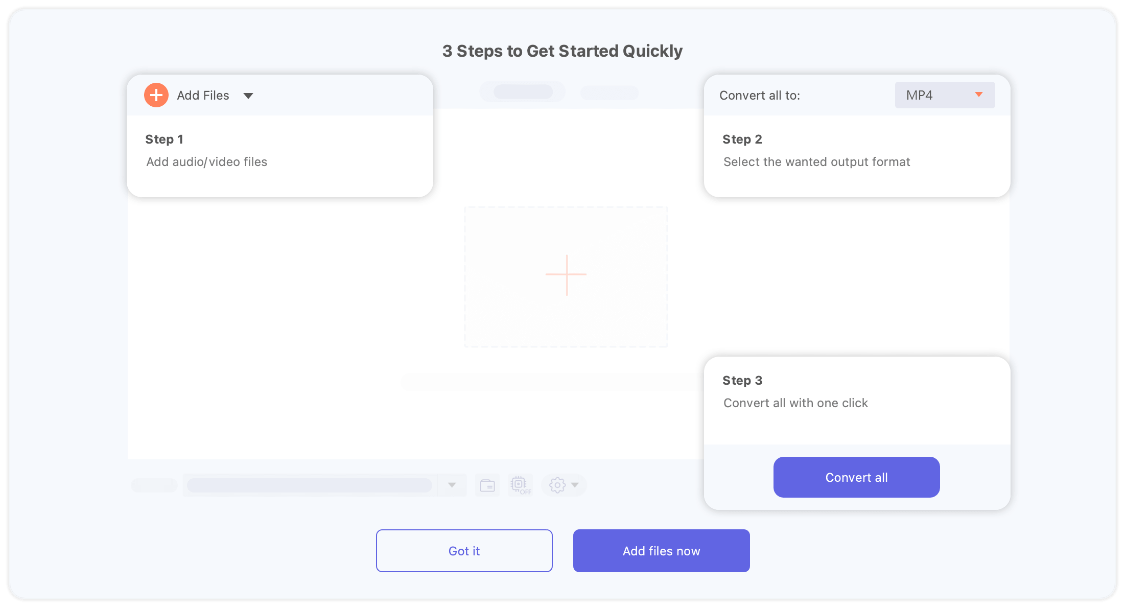
Task: Click the Add files now button
Action: pyautogui.click(x=661, y=551)
